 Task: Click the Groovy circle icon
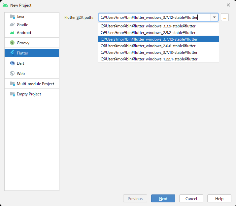click(12, 43)
